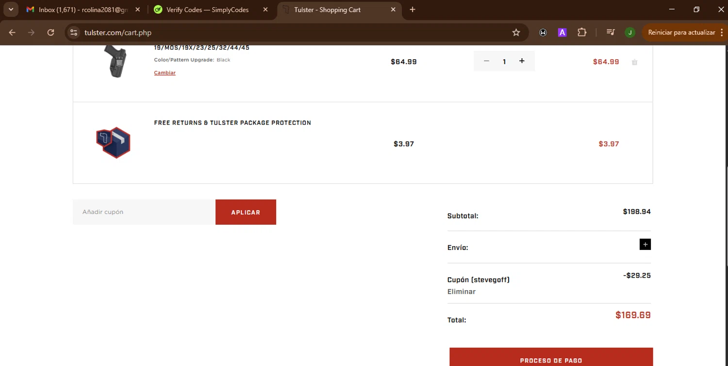The width and height of the screenshot is (728, 366).
Task: Remove holster with the trash icon
Action: coord(634,62)
